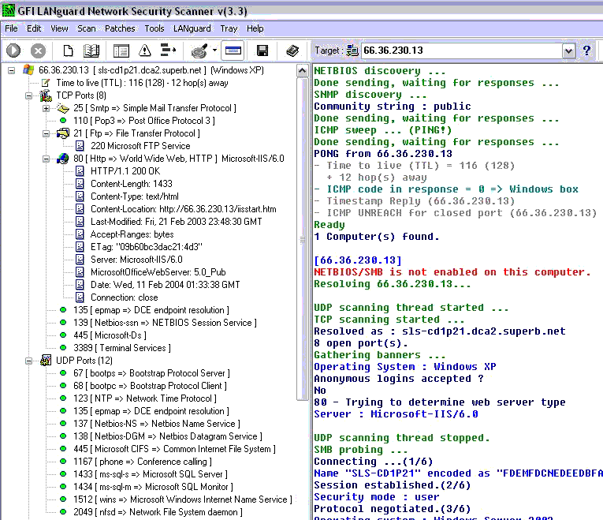603x520 pixels.
Task: Select 1167 phone Conference calling entry
Action: point(143,462)
